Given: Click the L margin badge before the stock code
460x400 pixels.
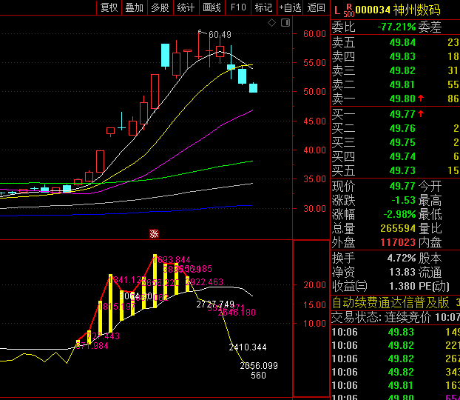Looking at the screenshot, I should pyautogui.click(x=336, y=10).
